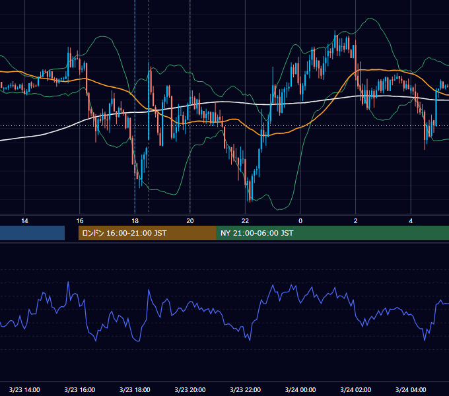Click the hour label 16 on price chart axis
Screen dimensions: 449x396
80,221
